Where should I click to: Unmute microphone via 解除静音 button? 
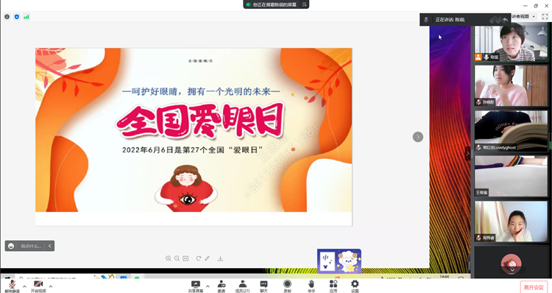12,286
